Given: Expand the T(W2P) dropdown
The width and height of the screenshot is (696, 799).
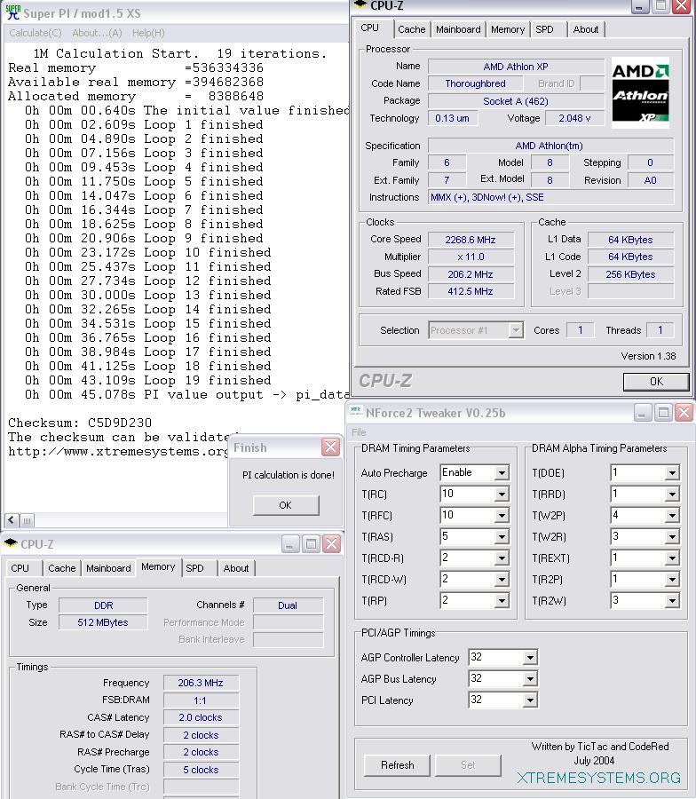Looking at the screenshot, I should (672, 516).
